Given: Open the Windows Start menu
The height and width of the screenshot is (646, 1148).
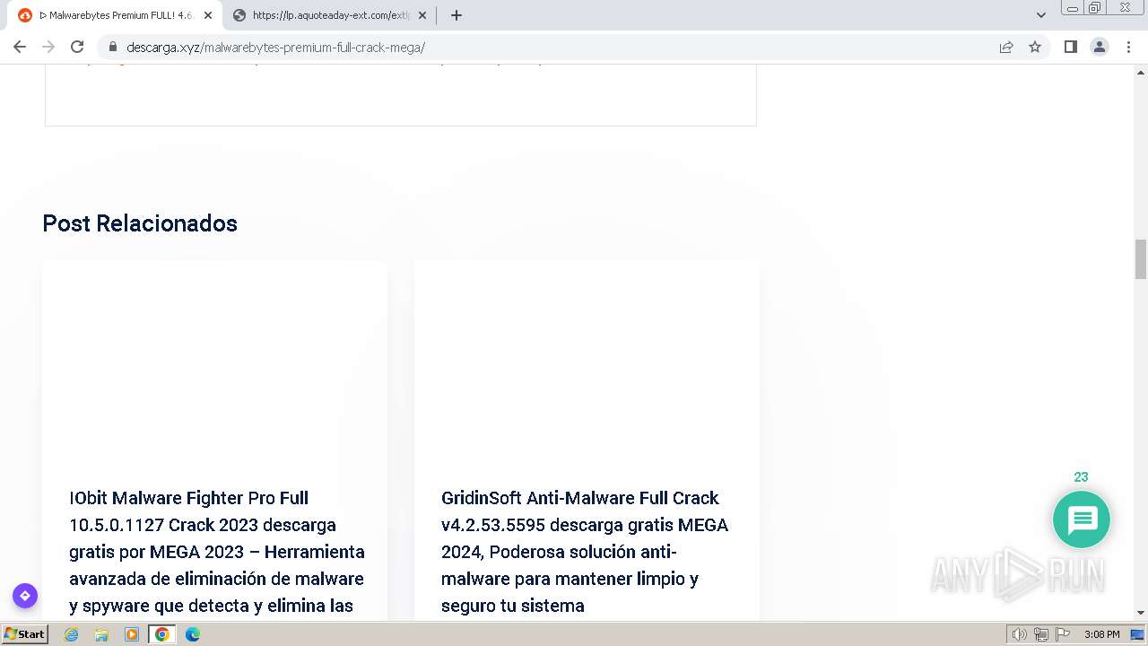Looking at the screenshot, I should coord(24,634).
